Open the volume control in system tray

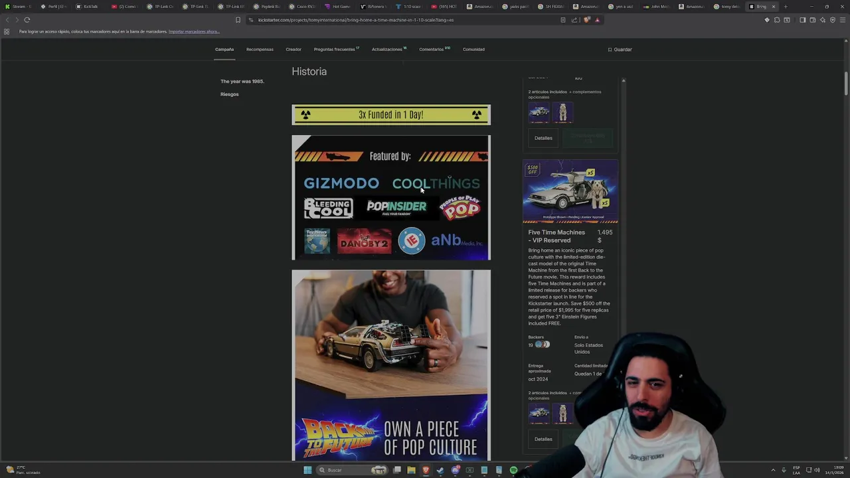(x=817, y=470)
